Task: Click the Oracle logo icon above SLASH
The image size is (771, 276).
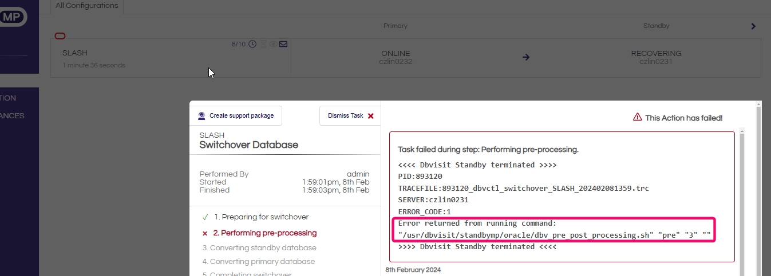Action: pyautogui.click(x=60, y=36)
